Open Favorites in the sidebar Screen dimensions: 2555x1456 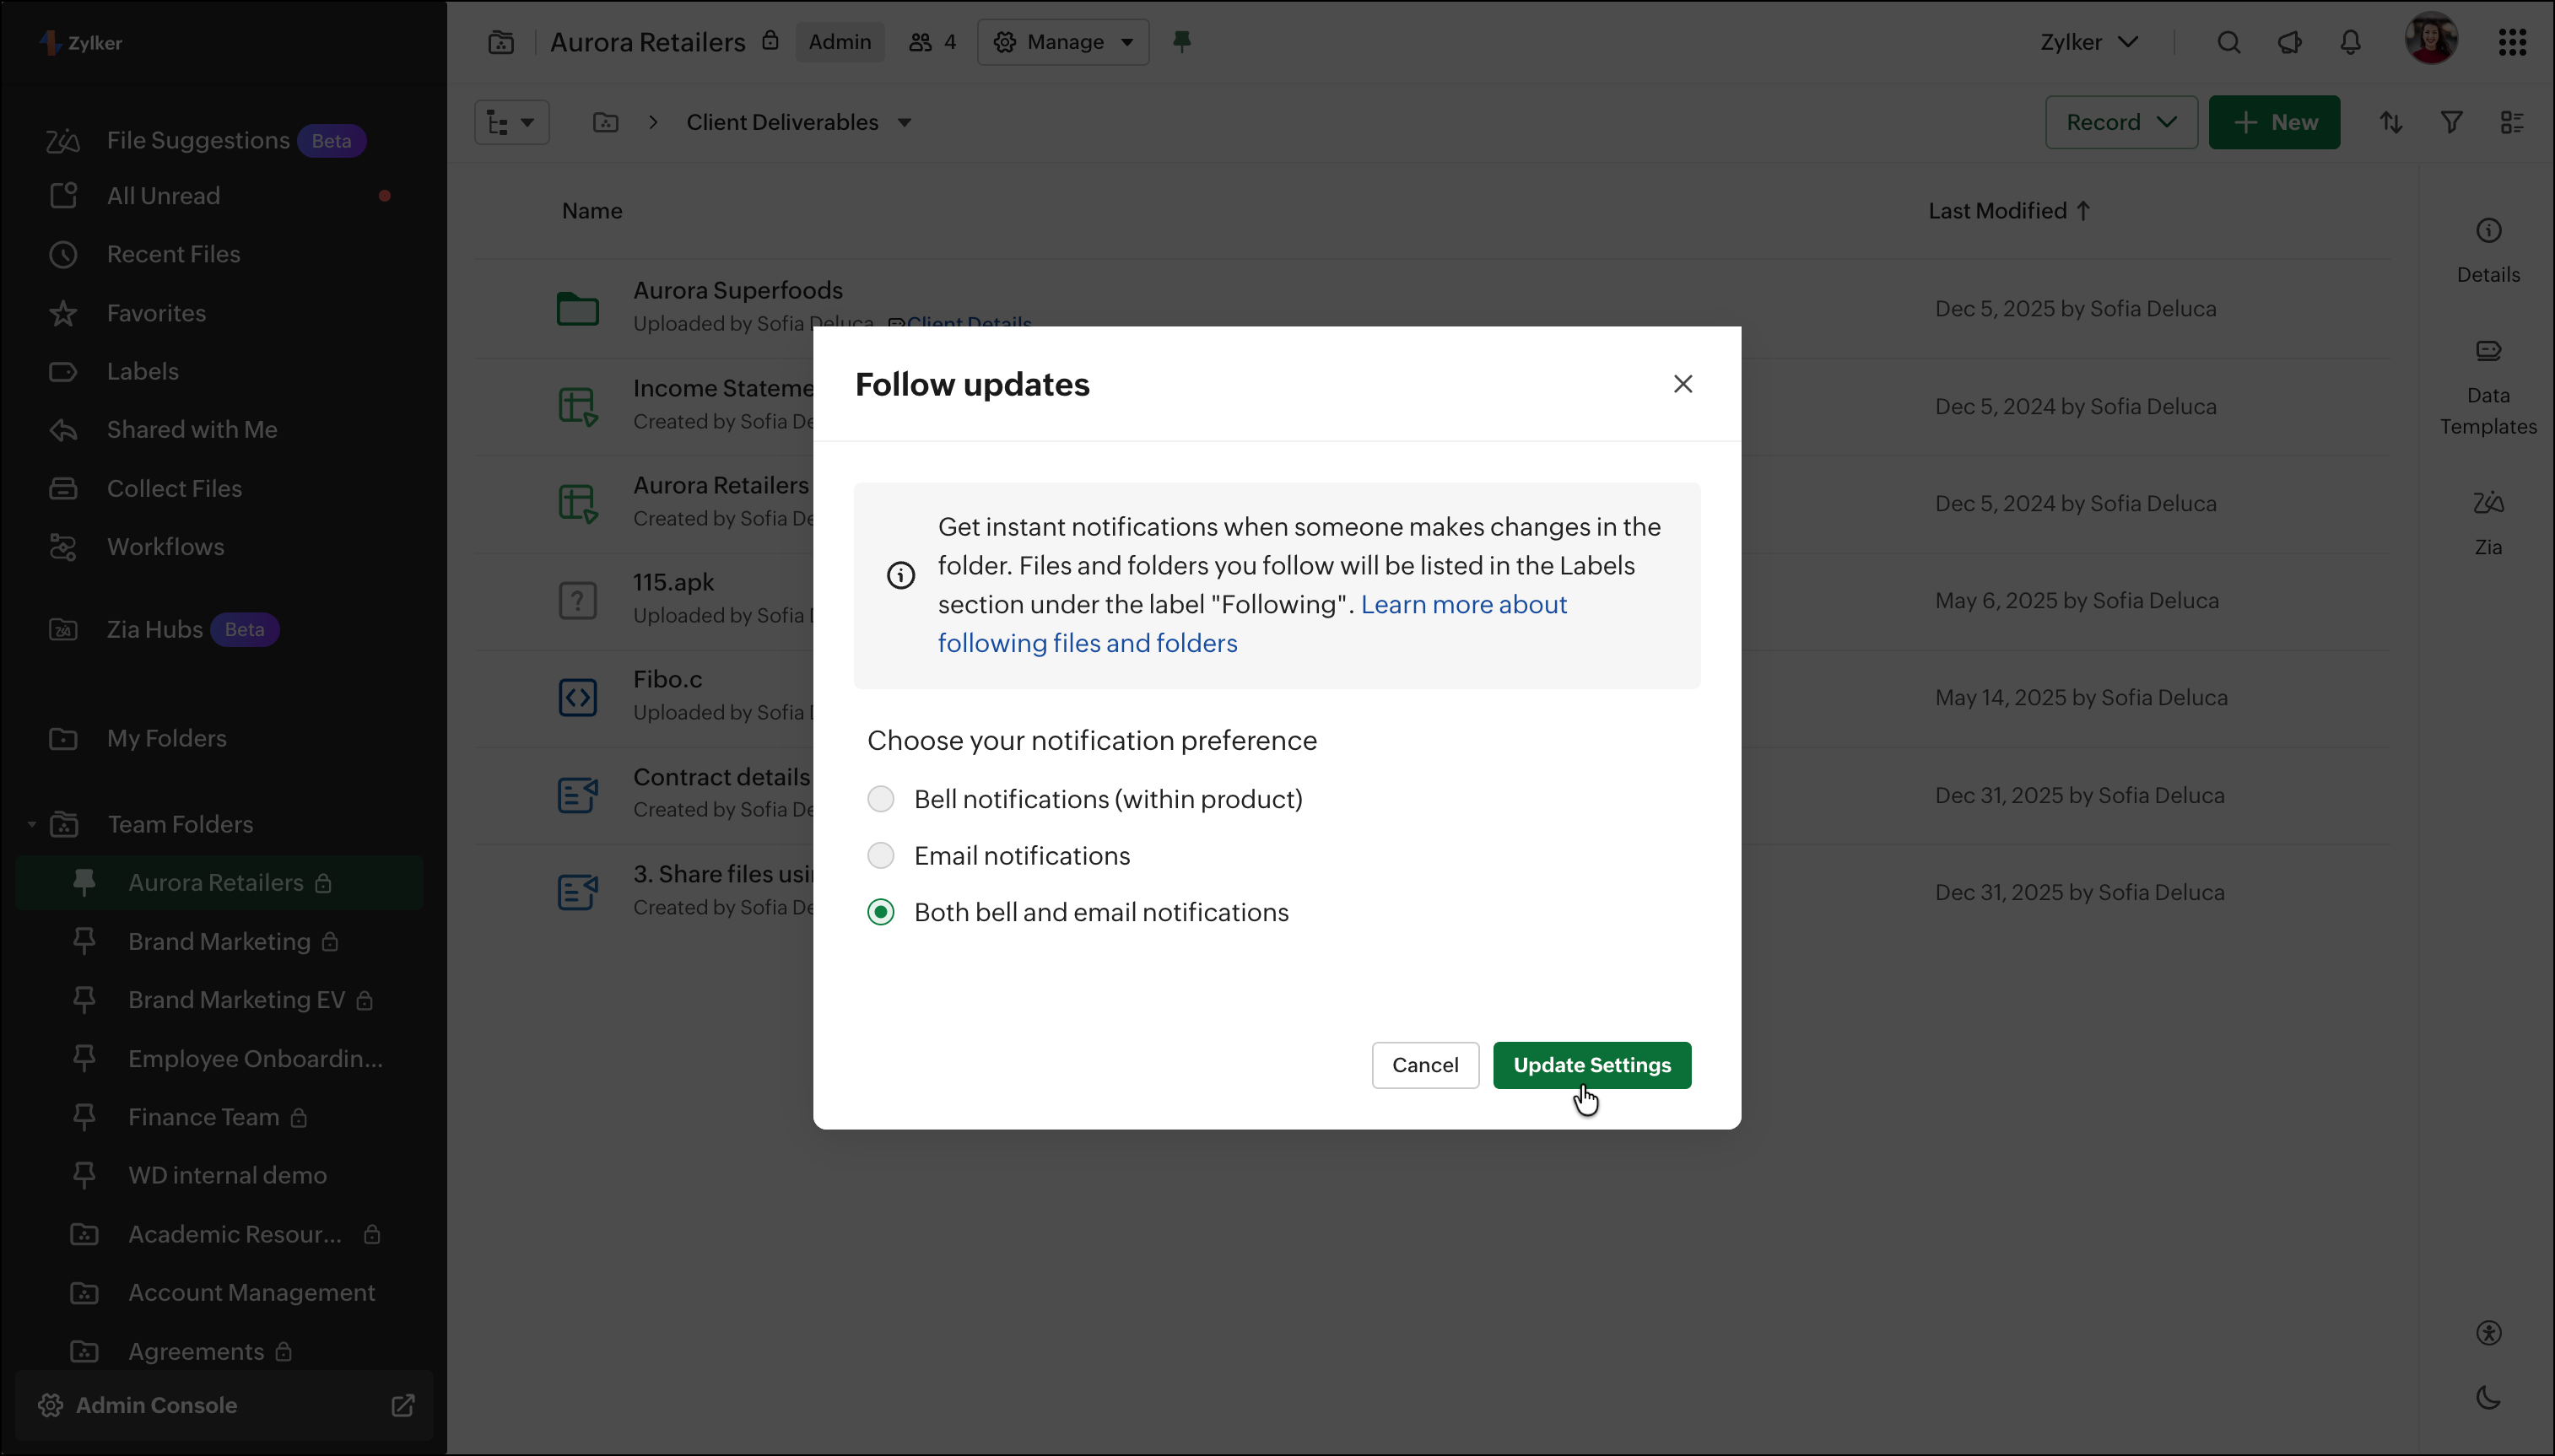pos(156,313)
